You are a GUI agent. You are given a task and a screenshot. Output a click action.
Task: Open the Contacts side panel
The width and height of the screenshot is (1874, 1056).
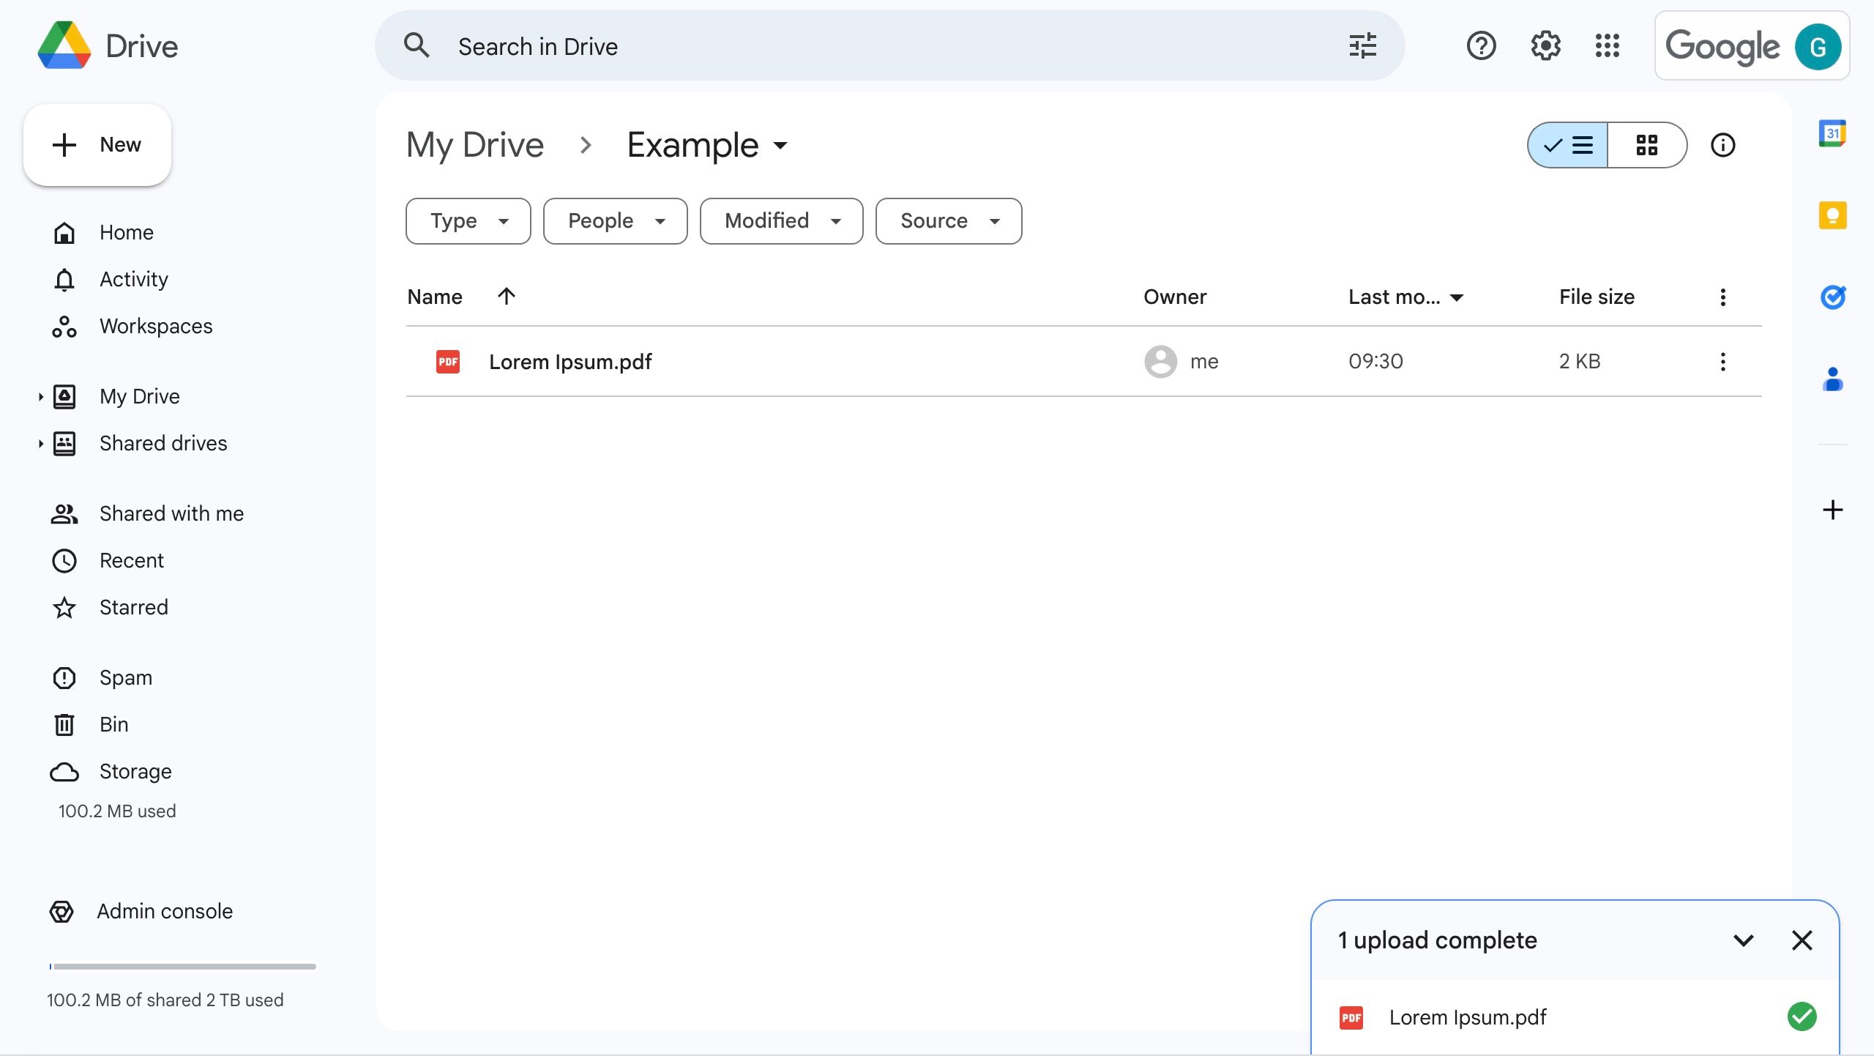pyautogui.click(x=1833, y=379)
